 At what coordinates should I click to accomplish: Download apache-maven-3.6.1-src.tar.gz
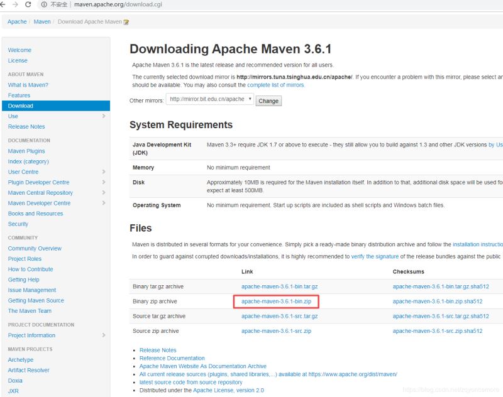click(279, 316)
